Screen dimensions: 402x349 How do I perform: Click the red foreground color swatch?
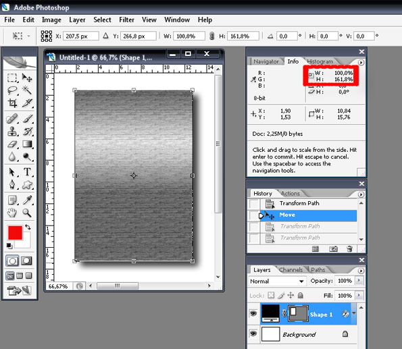click(x=15, y=233)
